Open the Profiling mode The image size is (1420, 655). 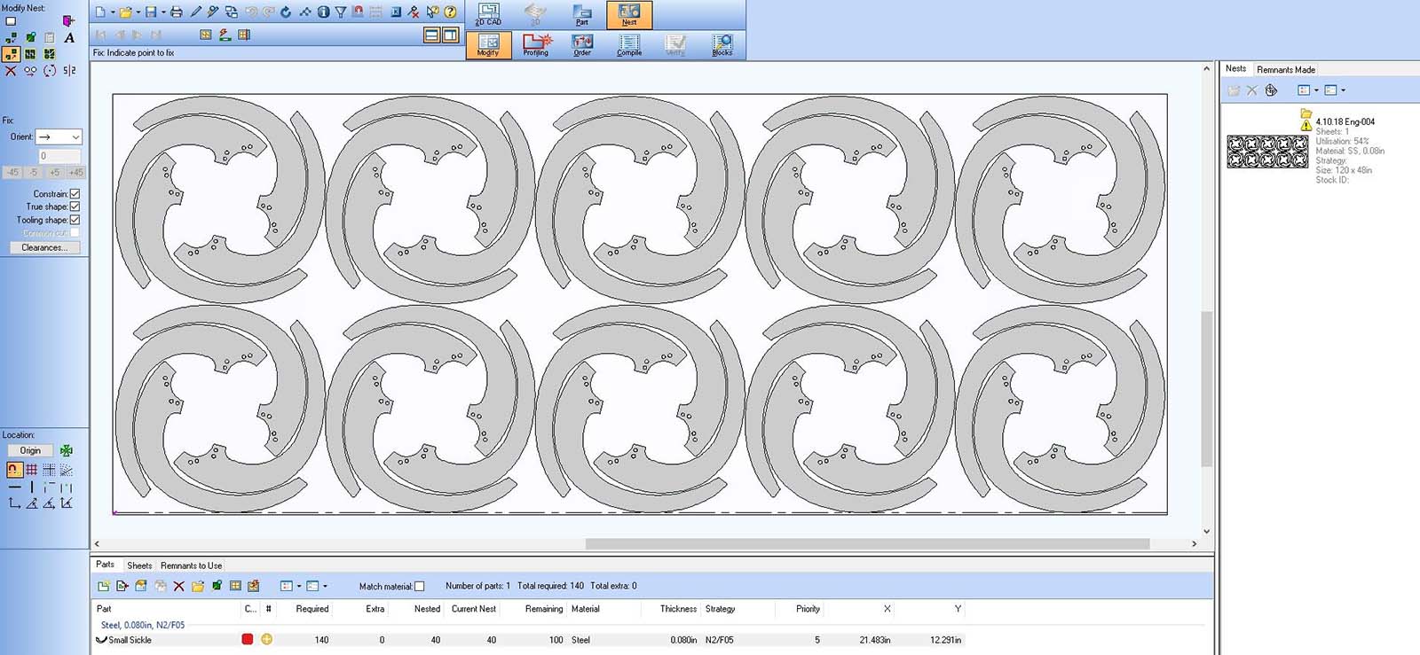click(x=536, y=44)
